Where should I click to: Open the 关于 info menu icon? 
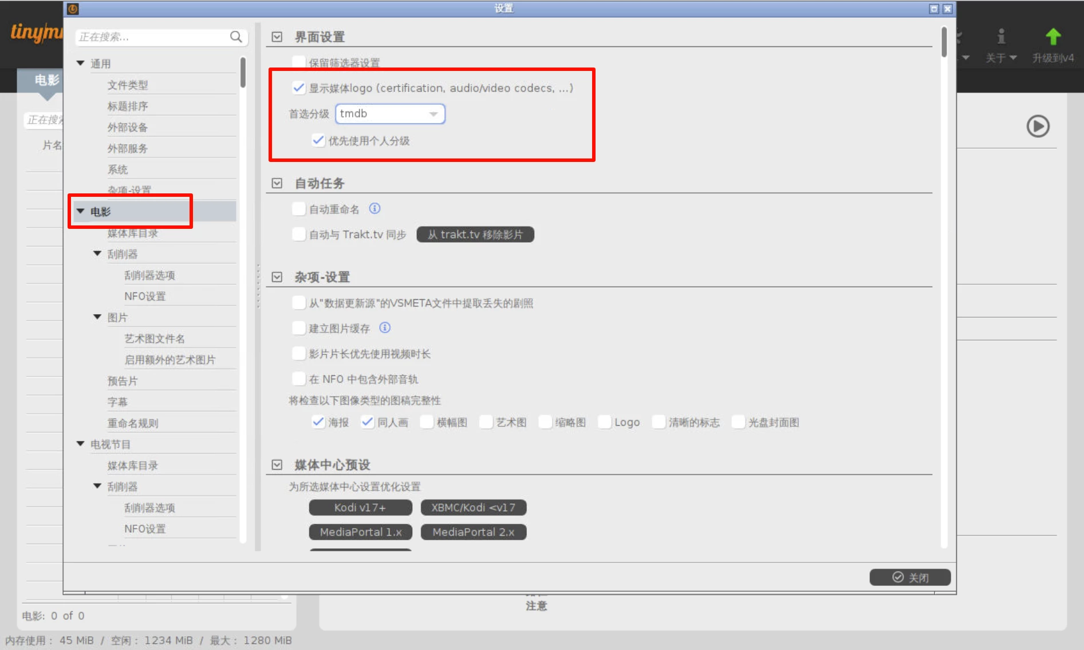[x=1000, y=37]
